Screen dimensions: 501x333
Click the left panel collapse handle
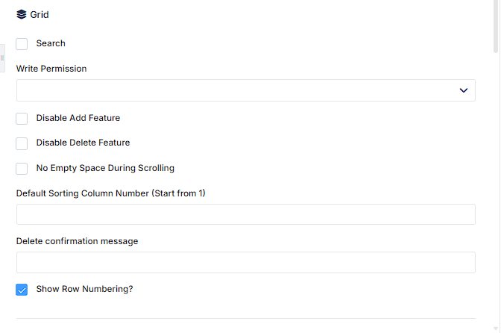point(2,58)
